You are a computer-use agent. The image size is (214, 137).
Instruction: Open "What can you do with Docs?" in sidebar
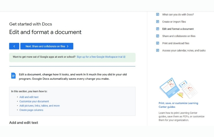[178, 15]
